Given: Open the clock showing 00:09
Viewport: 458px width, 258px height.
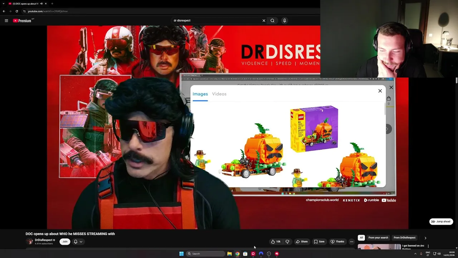Looking at the screenshot, I should pyautogui.click(x=449, y=254).
